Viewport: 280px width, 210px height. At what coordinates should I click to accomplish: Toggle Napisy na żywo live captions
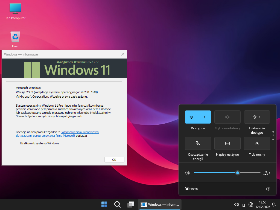(x=227, y=143)
